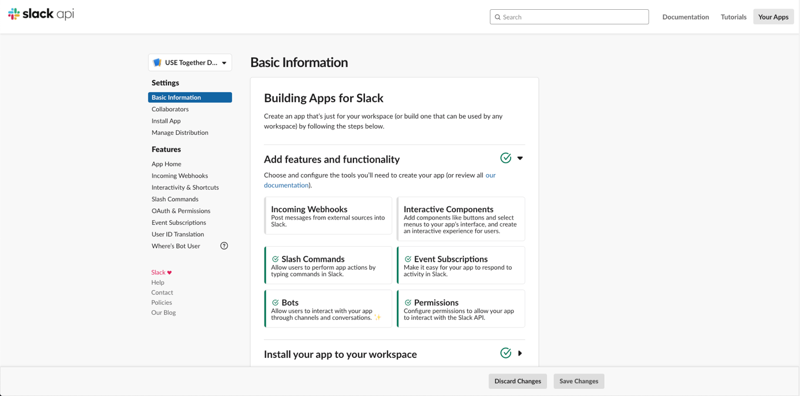Open the Contact link
This screenshot has width=800, height=396.
coord(162,293)
